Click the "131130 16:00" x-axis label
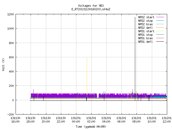This screenshot has height=129, width=172. [16, 120]
